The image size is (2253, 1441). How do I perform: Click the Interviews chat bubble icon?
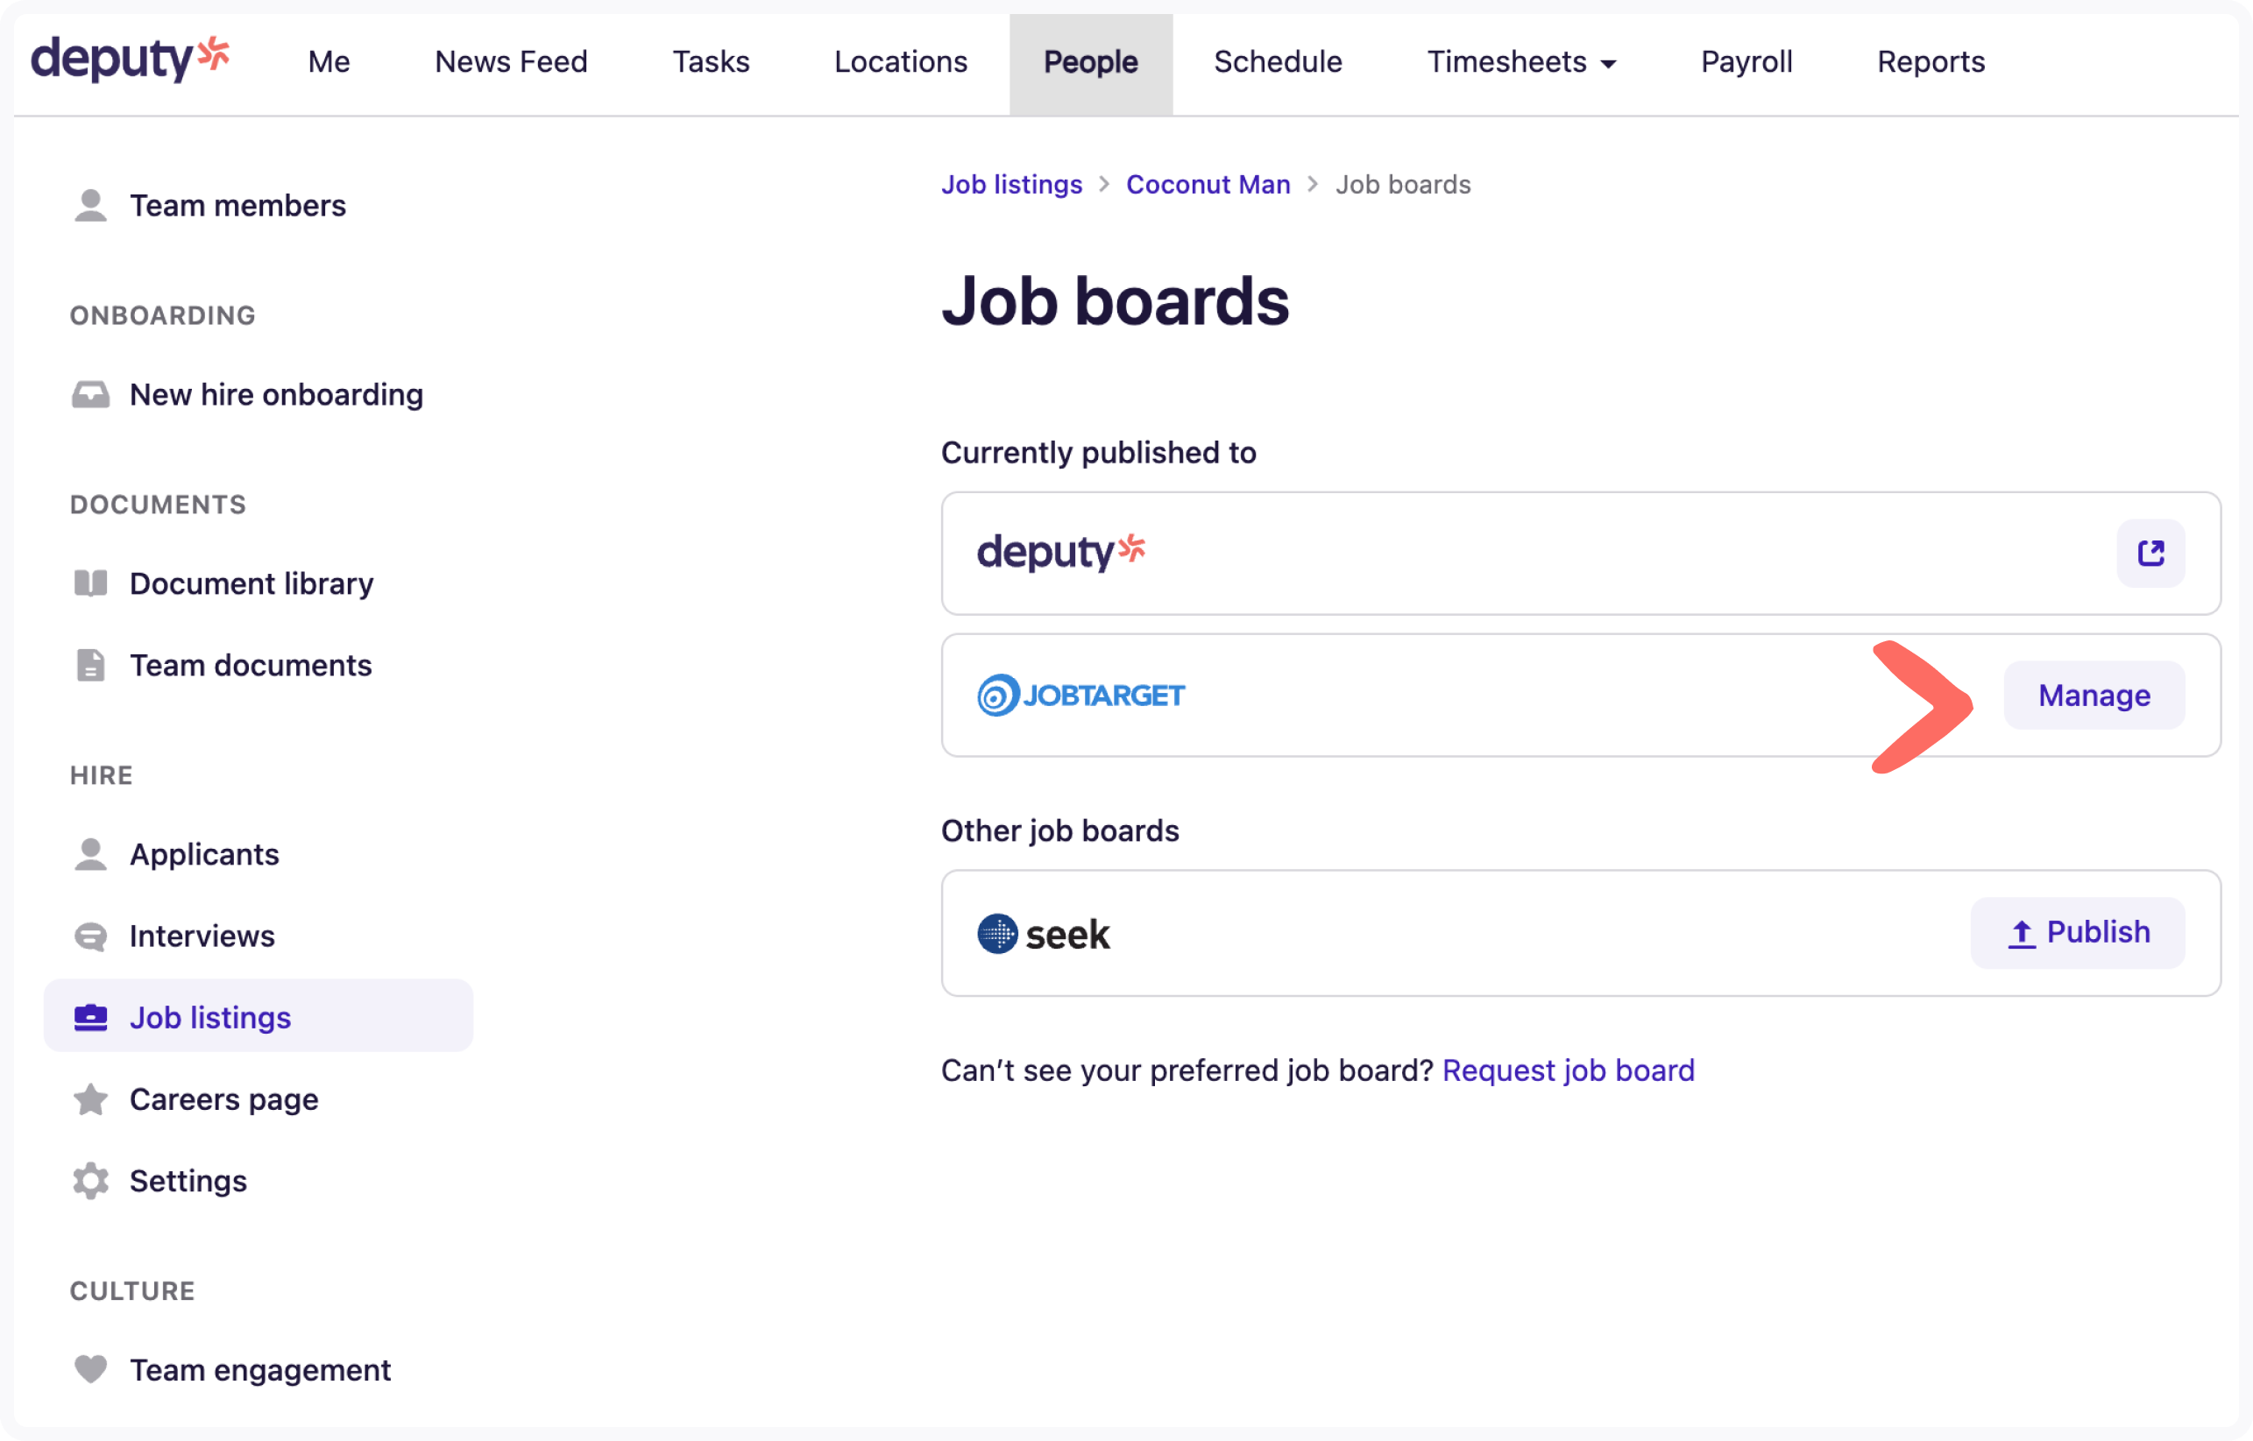91,936
